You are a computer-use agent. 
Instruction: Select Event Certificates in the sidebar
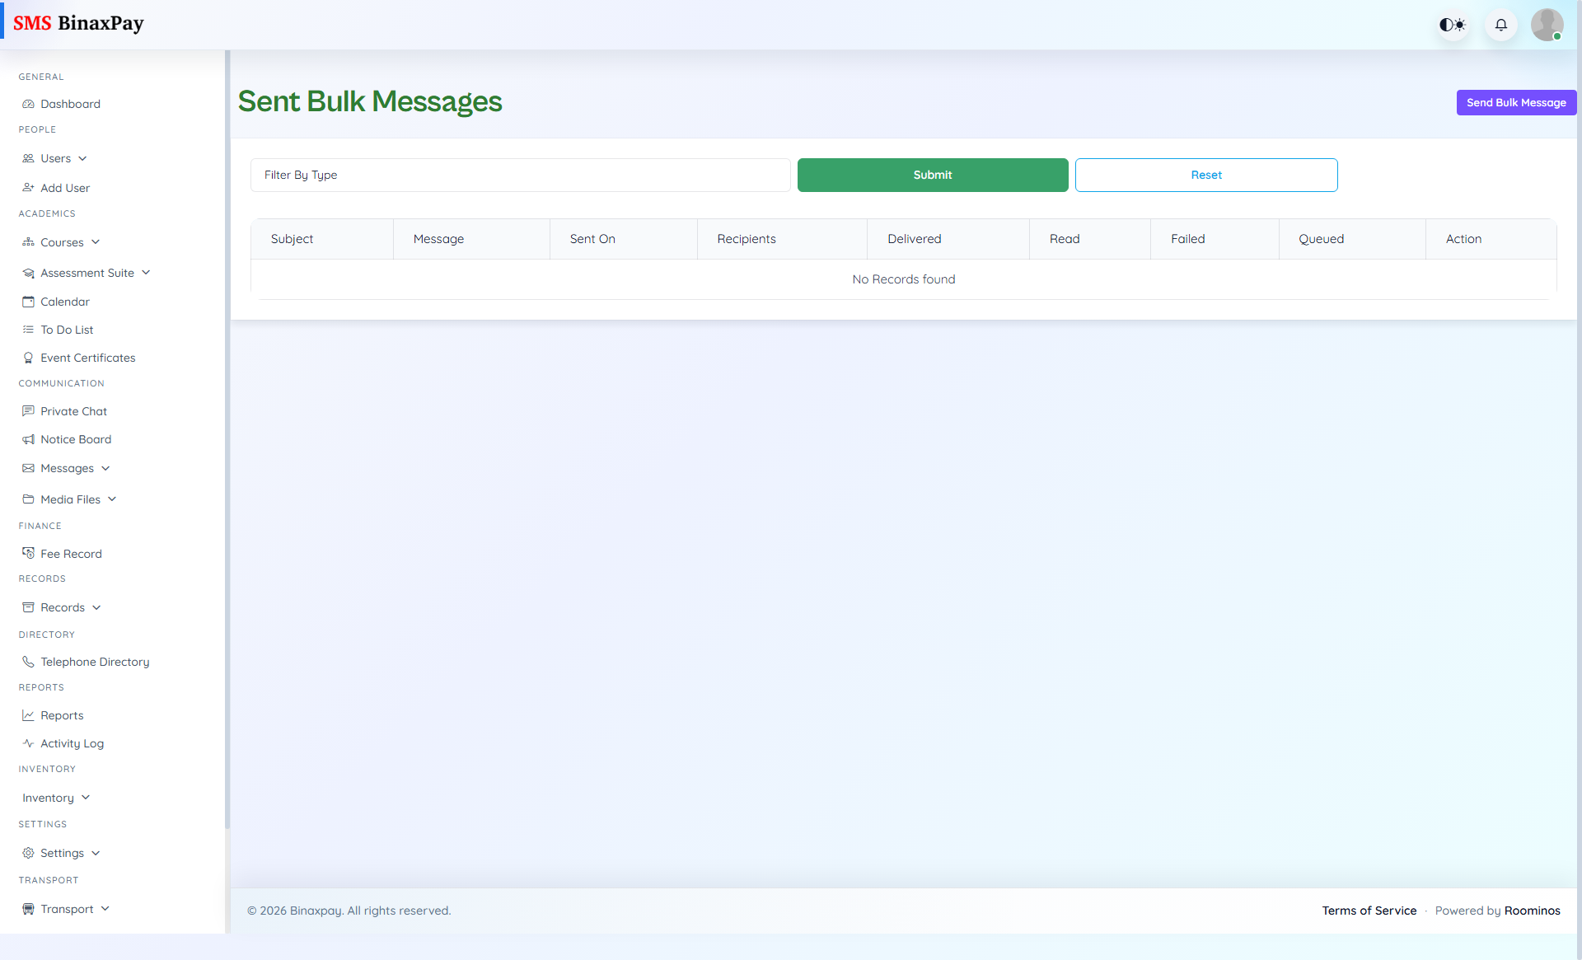(x=87, y=358)
